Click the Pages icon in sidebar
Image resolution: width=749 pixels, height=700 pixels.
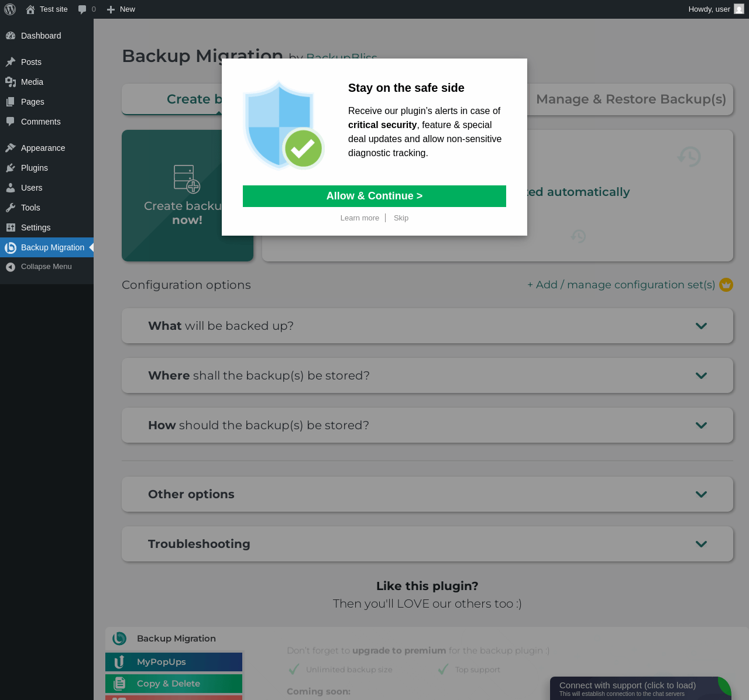click(11, 102)
